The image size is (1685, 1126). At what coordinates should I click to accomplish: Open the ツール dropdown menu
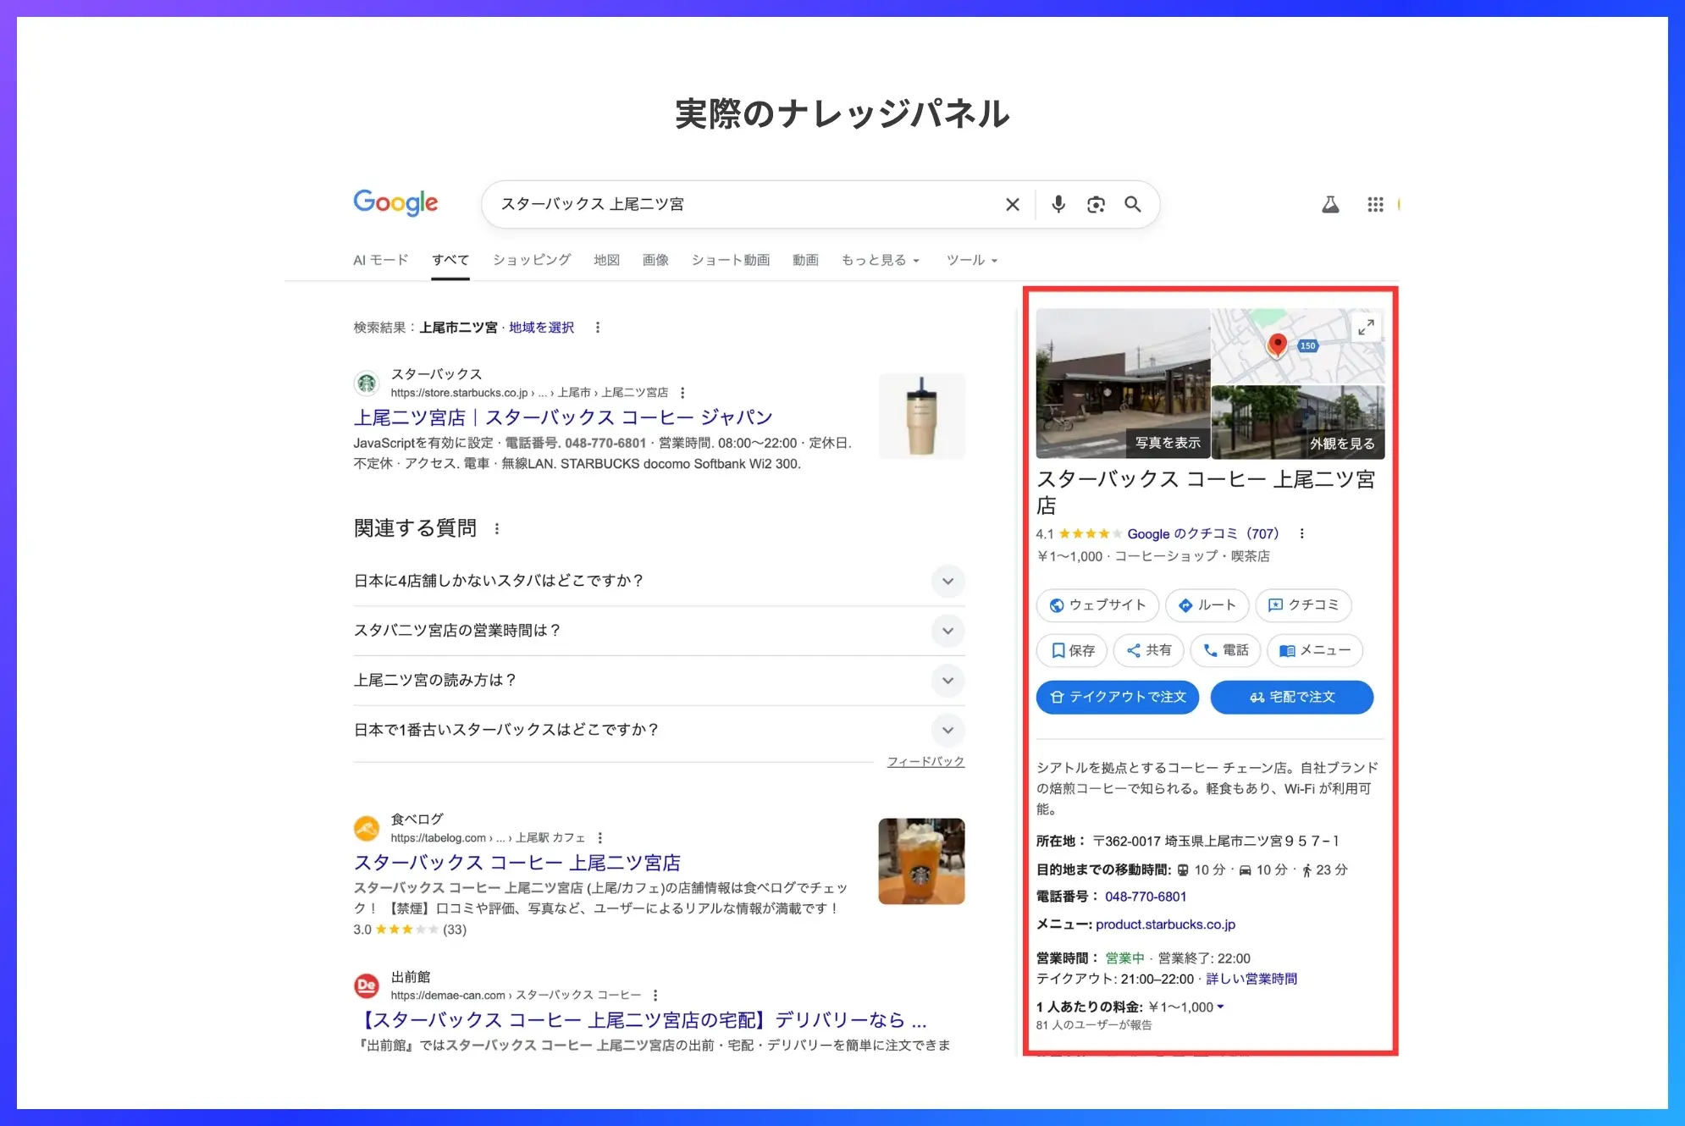(971, 260)
